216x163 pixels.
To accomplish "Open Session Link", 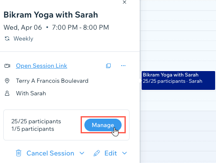I will click(41, 66).
